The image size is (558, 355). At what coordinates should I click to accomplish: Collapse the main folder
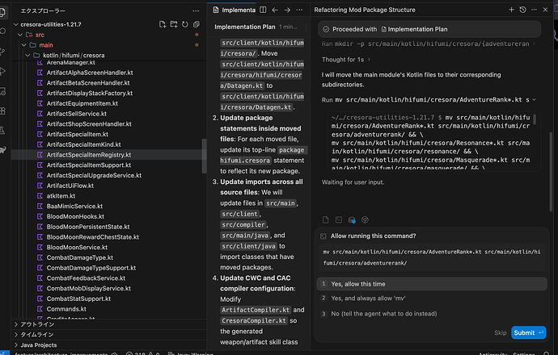24,45
